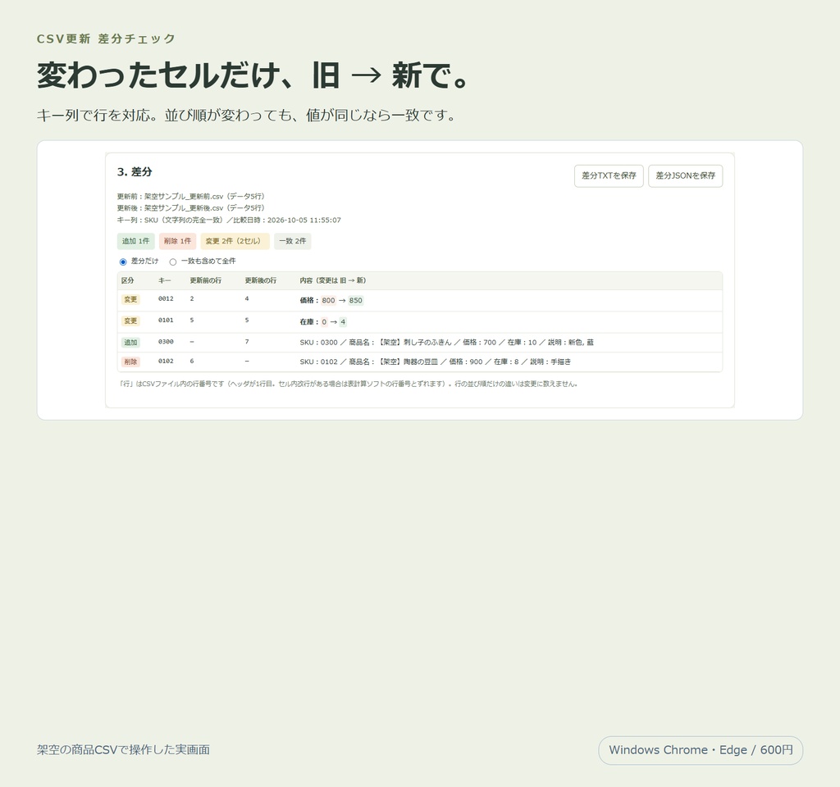Click the 更新前の行 column header
This screenshot has width=840, height=787.
(x=206, y=280)
